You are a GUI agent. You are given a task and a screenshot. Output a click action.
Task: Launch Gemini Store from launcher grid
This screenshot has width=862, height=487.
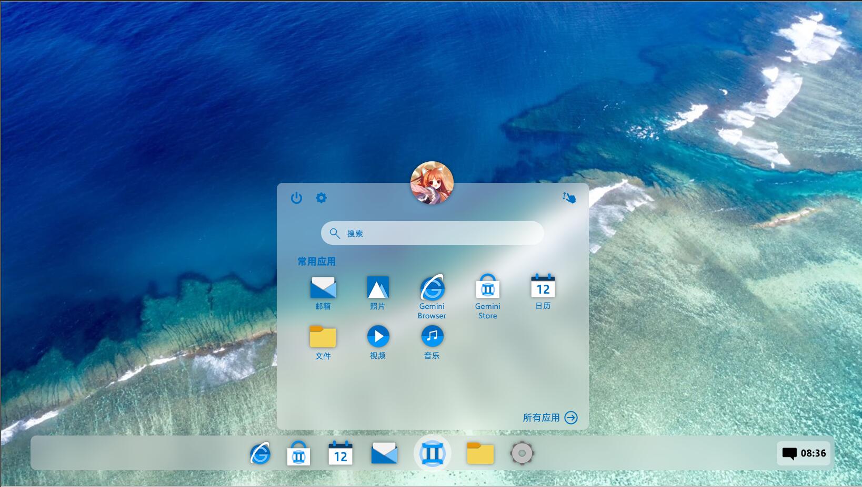[x=488, y=297]
